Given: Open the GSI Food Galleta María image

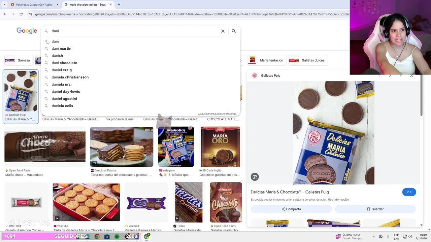Looking at the screenshot, I should click(26, 202).
